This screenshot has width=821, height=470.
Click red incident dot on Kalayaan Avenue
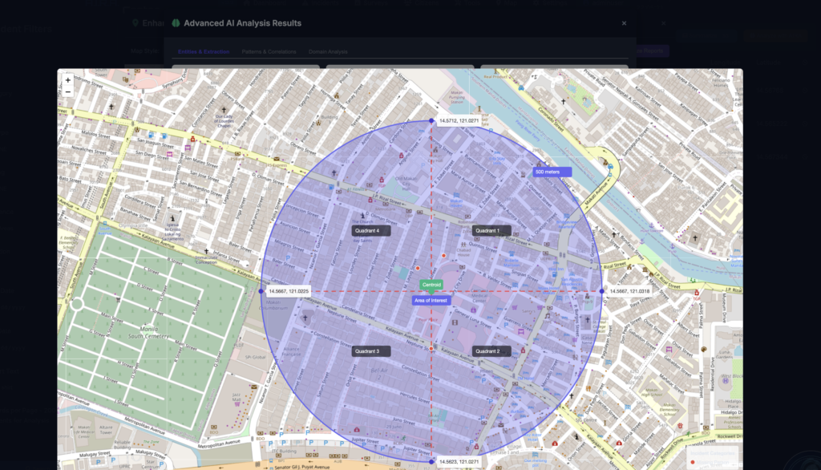pyautogui.click(x=431, y=348)
